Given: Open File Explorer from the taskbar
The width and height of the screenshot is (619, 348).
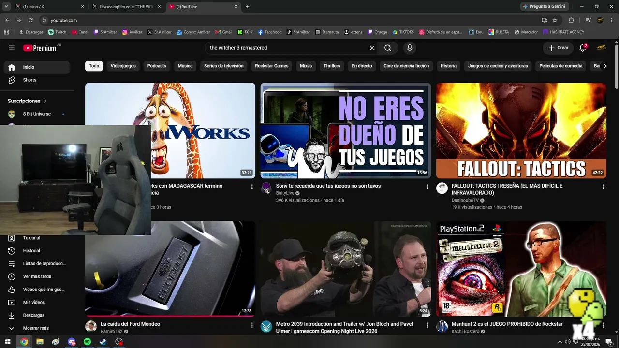Looking at the screenshot, I should tap(40, 342).
